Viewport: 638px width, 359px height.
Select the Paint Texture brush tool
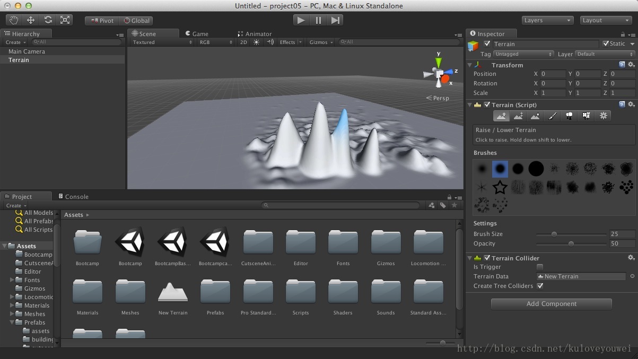point(552,116)
